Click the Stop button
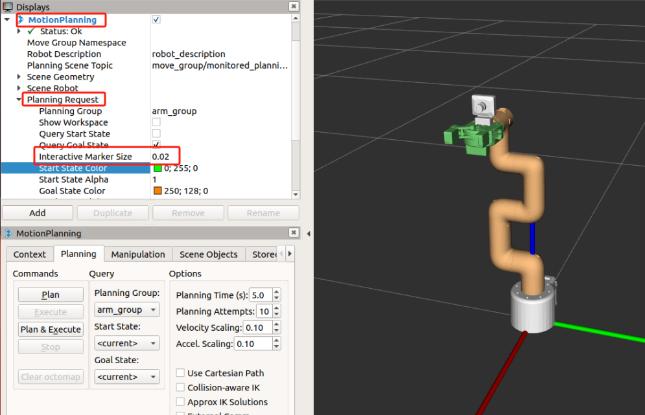 [51, 347]
